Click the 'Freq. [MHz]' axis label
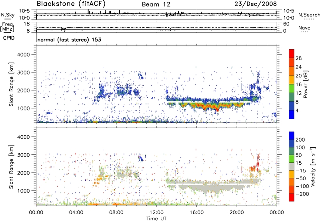Viewport: 320px width, 221px height. tap(7, 27)
